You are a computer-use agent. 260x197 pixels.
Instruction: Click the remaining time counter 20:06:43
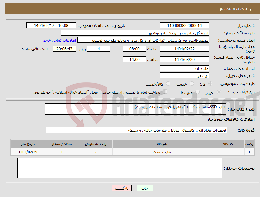point(64,49)
